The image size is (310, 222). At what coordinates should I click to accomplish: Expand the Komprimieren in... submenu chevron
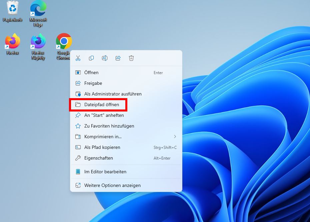coord(175,137)
